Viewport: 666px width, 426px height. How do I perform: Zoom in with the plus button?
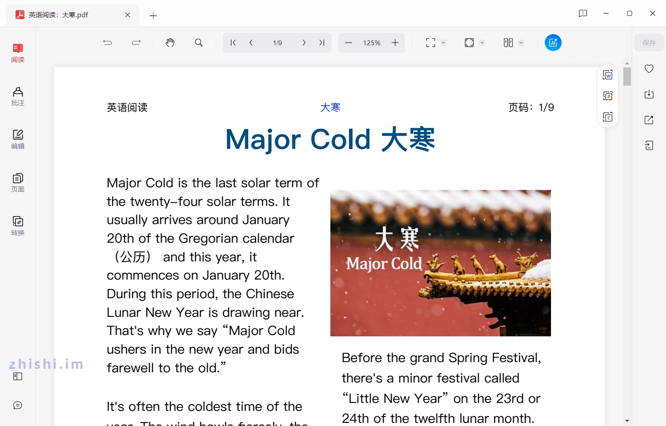pyautogui.click(x=395, y=43)
